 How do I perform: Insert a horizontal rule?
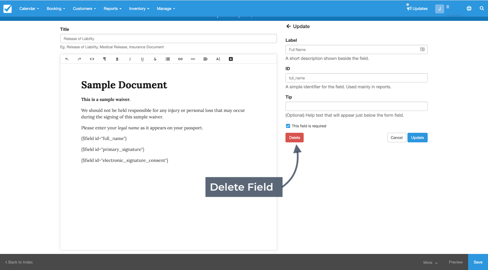[x=193, y=59]
